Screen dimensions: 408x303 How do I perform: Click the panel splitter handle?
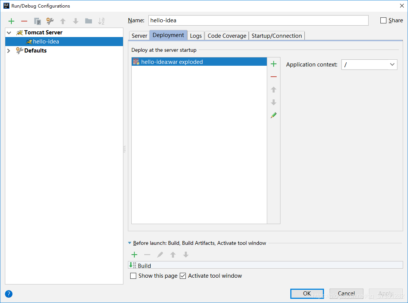[125, 149]
